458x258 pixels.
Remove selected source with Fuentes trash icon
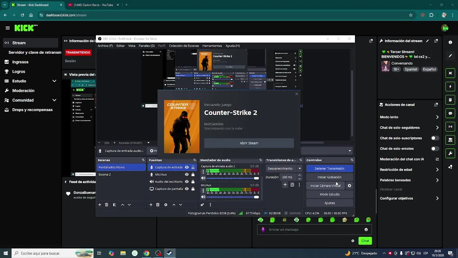click(x=158, y=205)
